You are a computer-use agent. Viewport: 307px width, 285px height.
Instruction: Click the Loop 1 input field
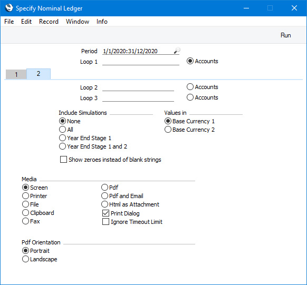(141, 62)
